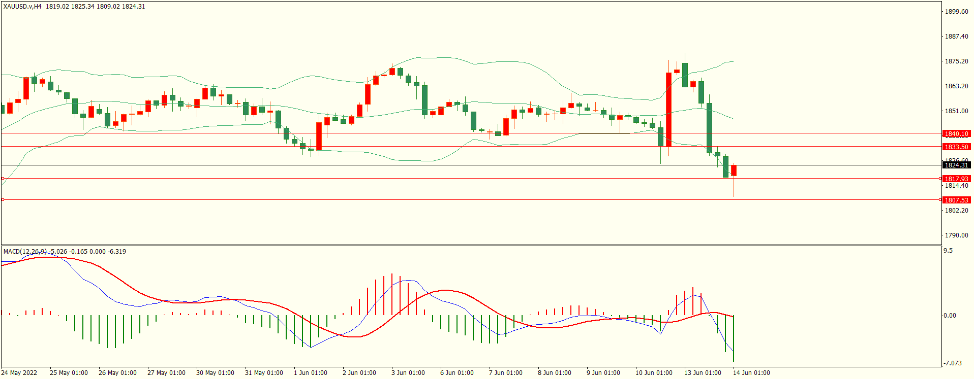Select the red 1833.50 price tag
This screenshot has height=379, width=974.
click(x=957, y=147)
